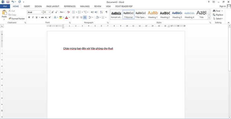
Task: Expand the bullet list options arrow
Action: coord(77,12)
